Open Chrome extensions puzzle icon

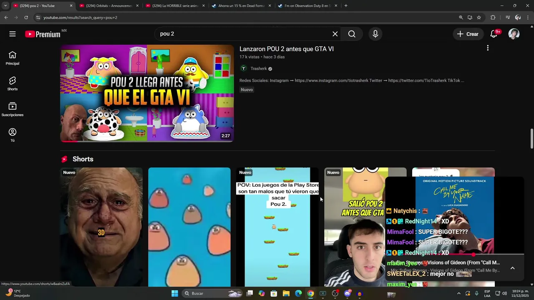point(493,17)
